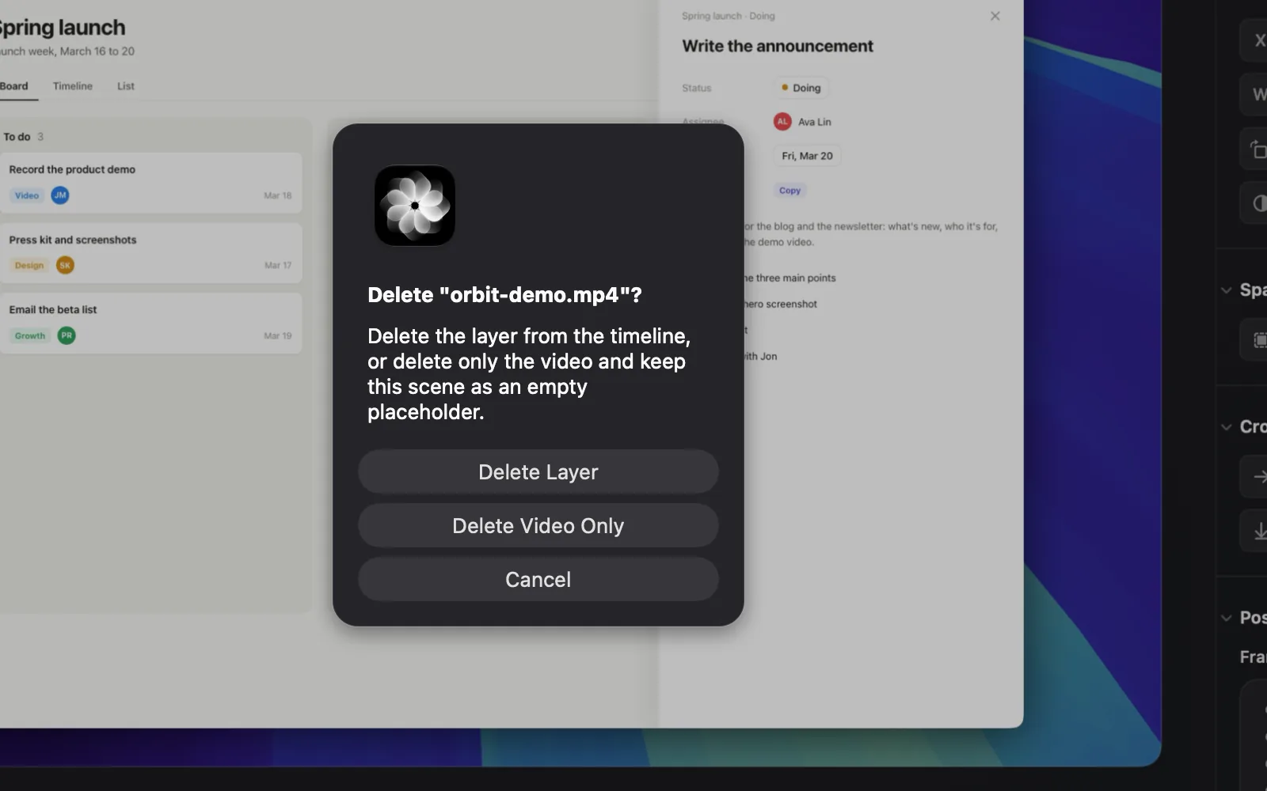
Task: Click the Design tag on the board
Action: [29, 266]
